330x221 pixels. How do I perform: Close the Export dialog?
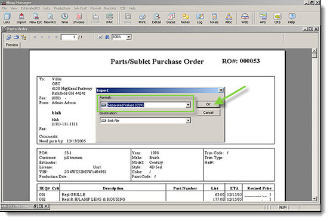pos(221,91)
